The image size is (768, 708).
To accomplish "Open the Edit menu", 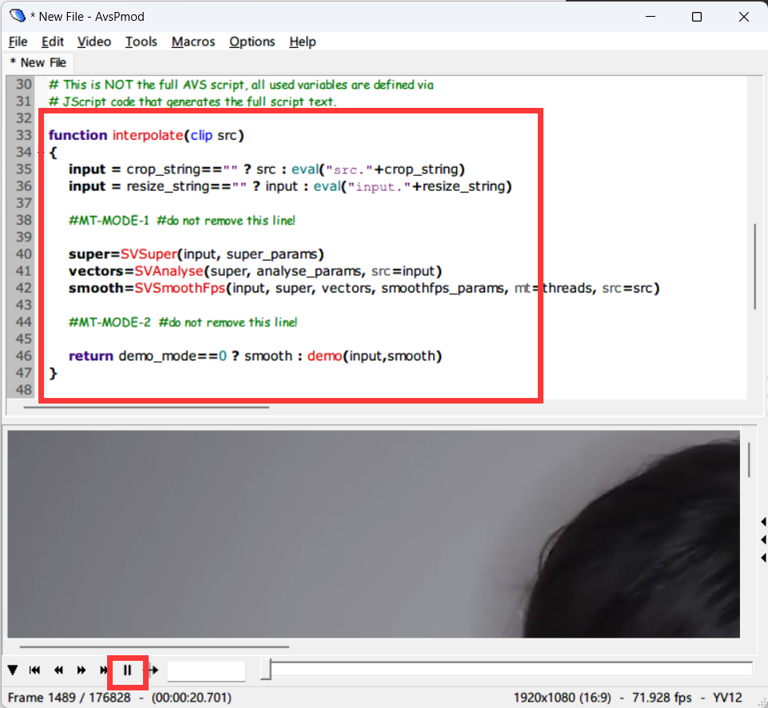I will click(53, 42).
